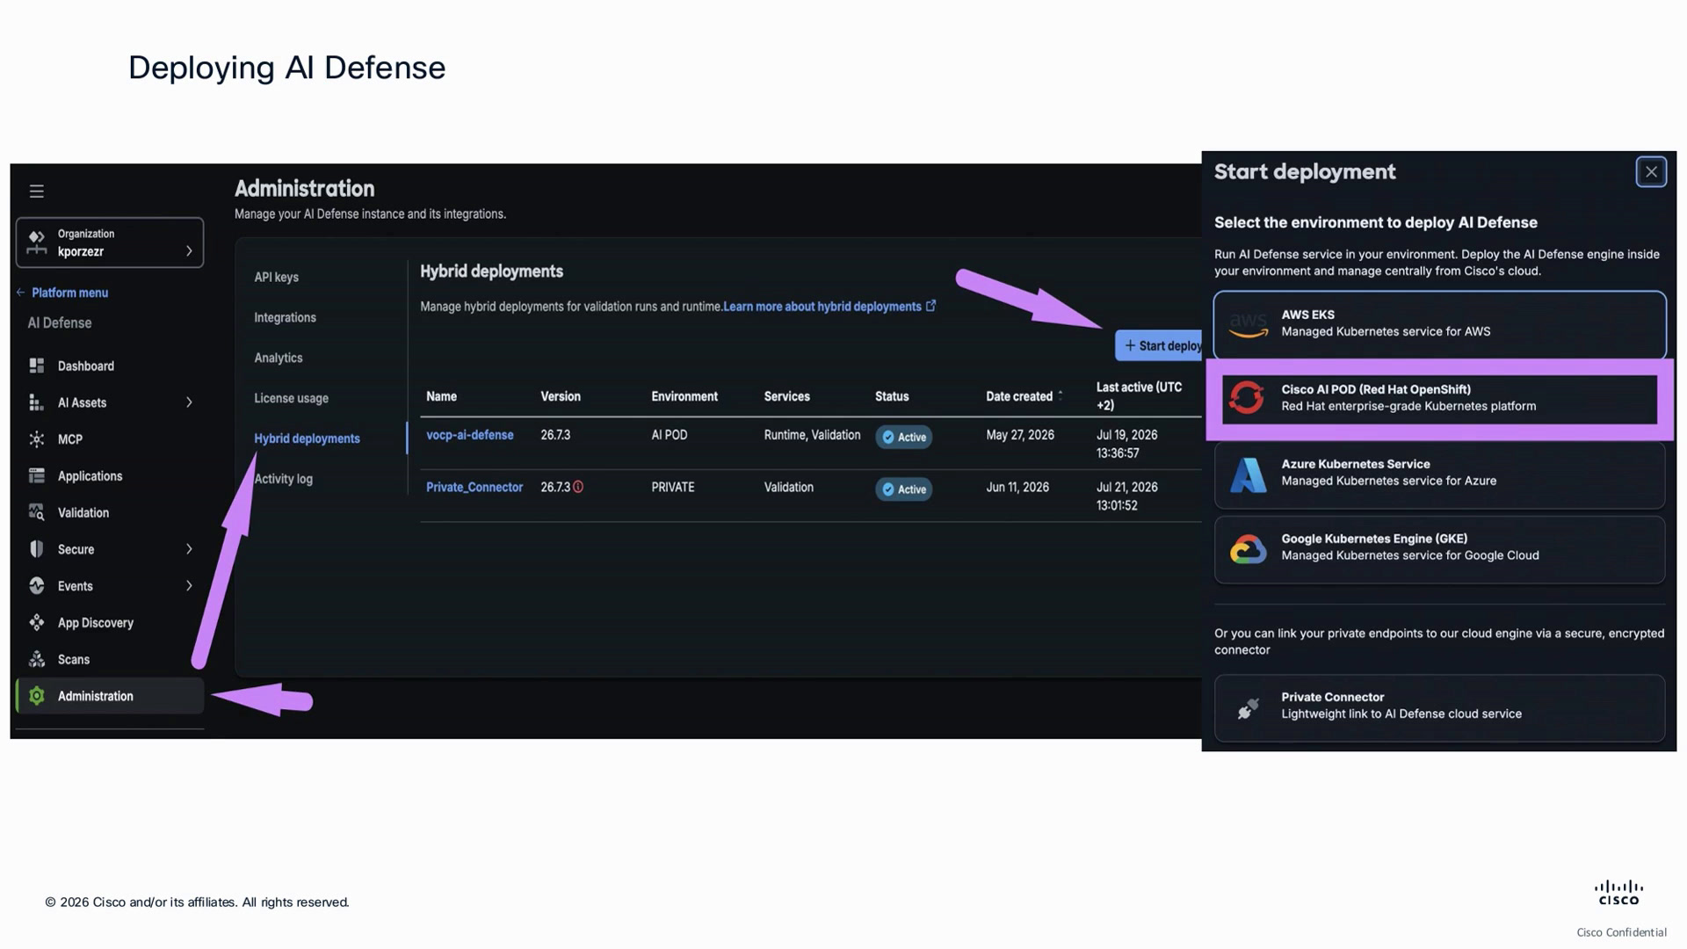
Task: Open the Activity log section
Action: click(283, 479)
